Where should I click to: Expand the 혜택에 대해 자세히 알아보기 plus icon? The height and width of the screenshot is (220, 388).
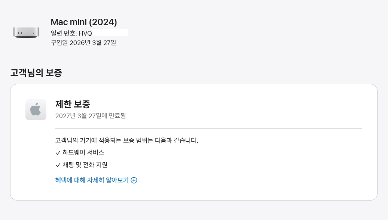point(134,180)
